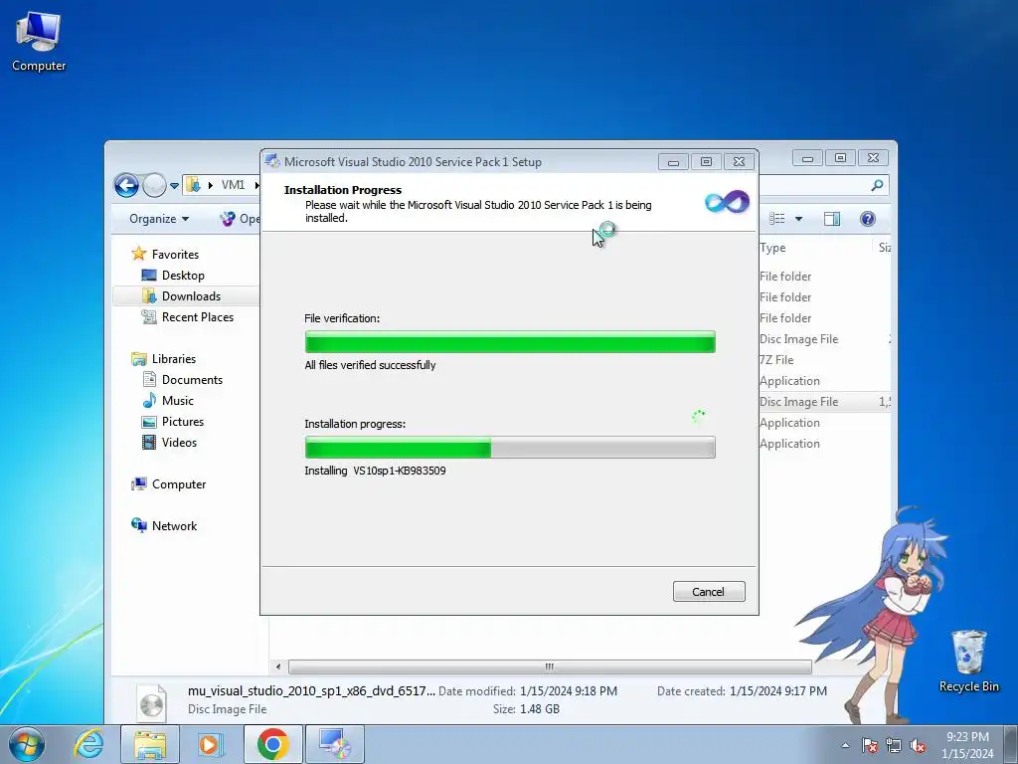Open the Computer desktop icon
1018x764 pixels.
coord(39,42)
